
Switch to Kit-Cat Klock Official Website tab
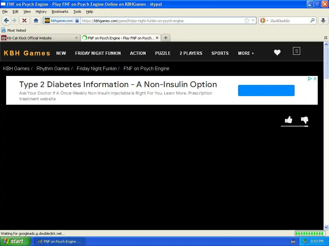coord(40,38)
